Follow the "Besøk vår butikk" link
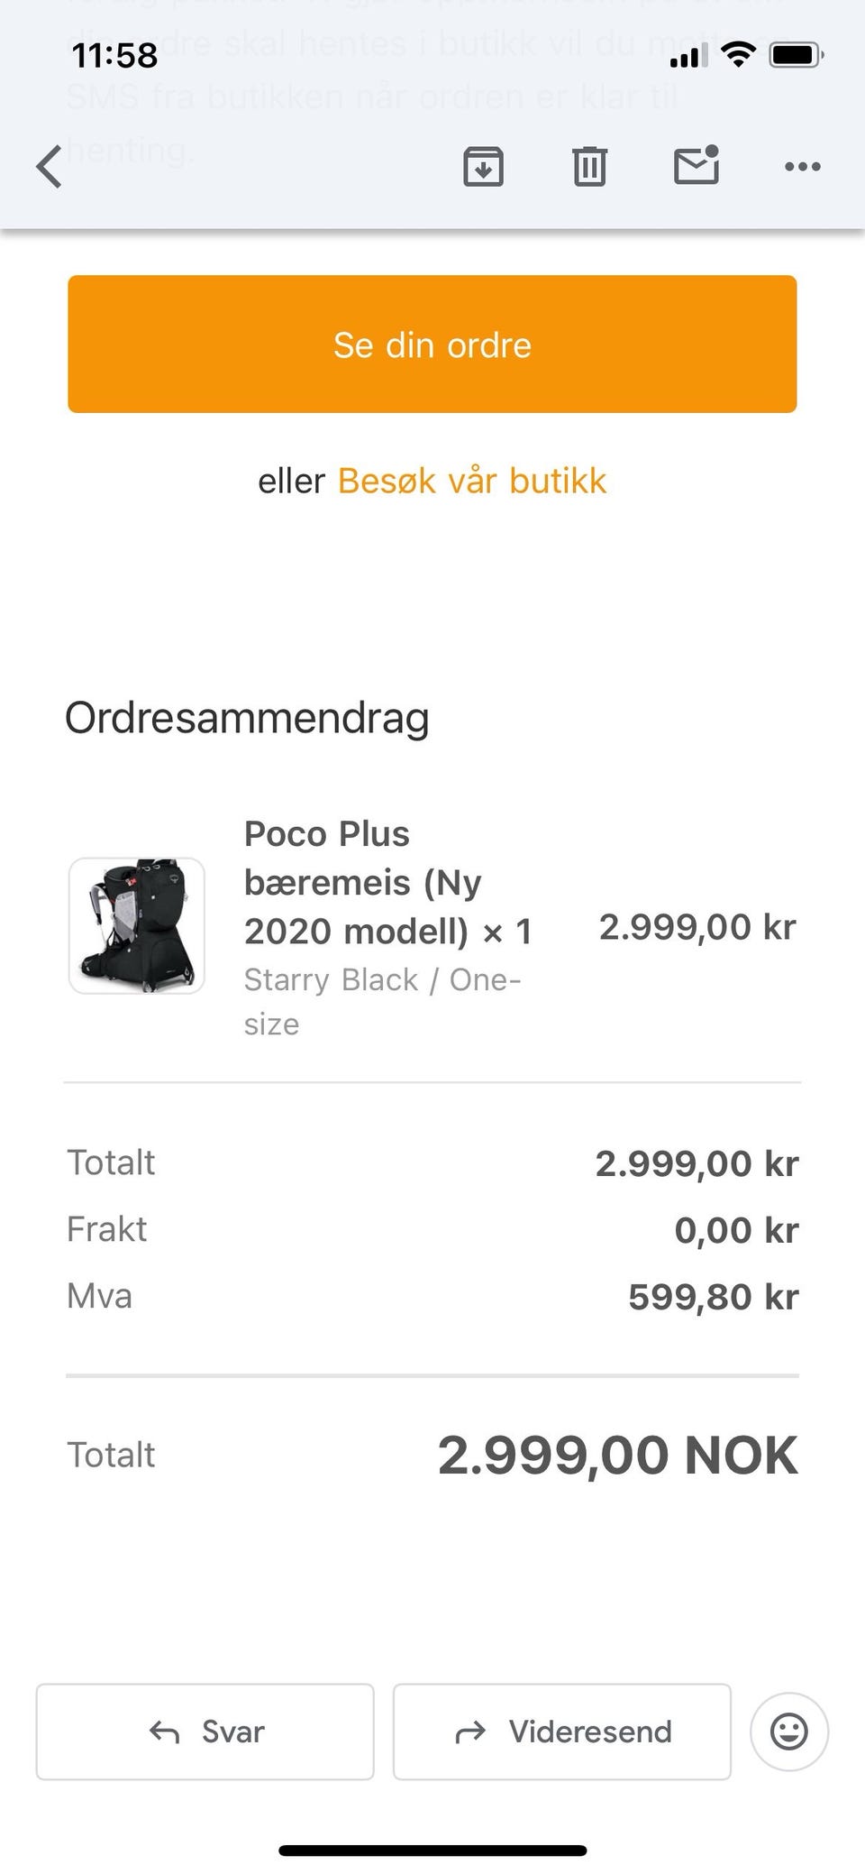 tap(471, 481)
